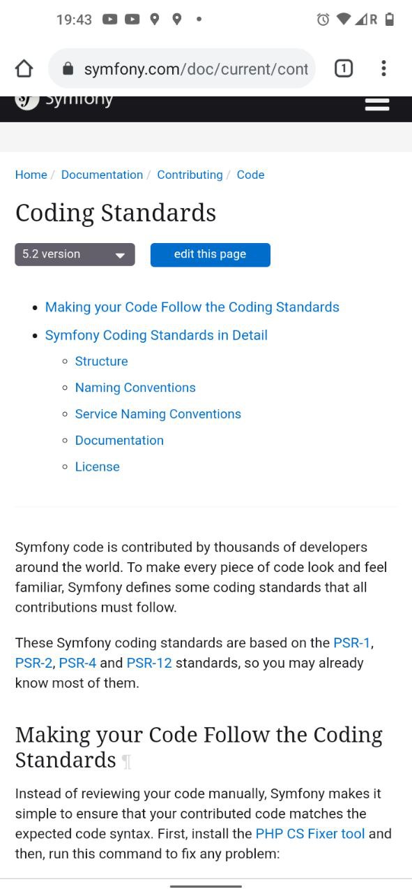Image resolution: width=412 pixels, height=894 pixels.
Task: Open 'Symfony Coding Standards in Detail' link
Action: point(156,335)
